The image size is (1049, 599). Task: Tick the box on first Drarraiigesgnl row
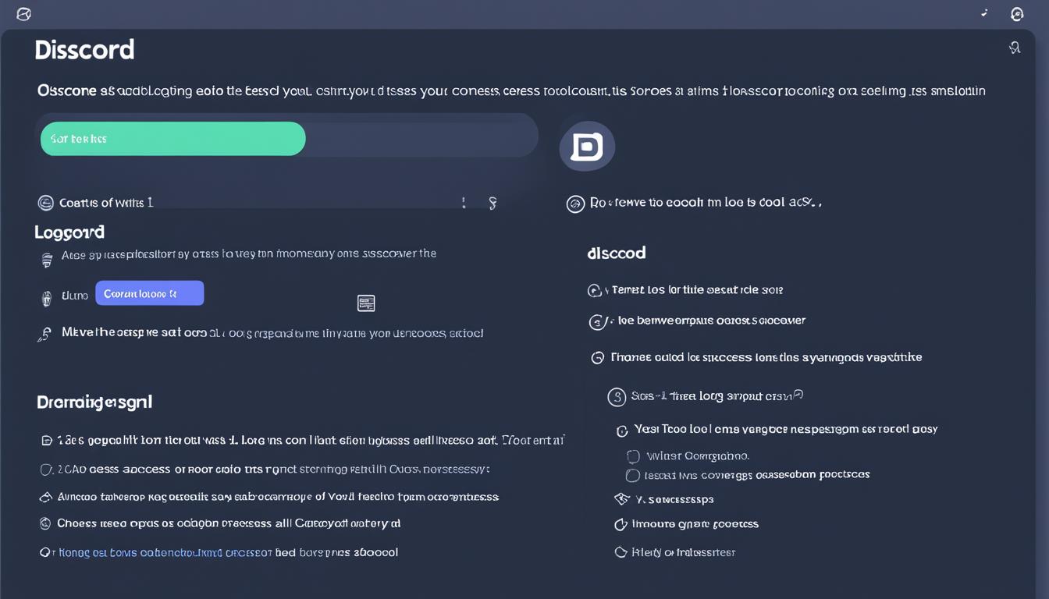46,441
